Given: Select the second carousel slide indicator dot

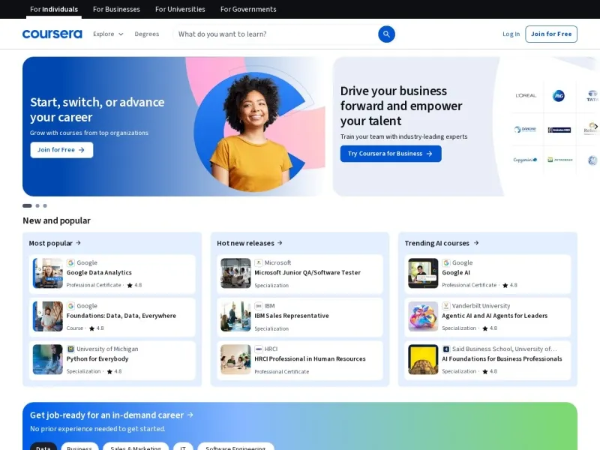Looking at the screenshot, I should click(x=37, y=205).
